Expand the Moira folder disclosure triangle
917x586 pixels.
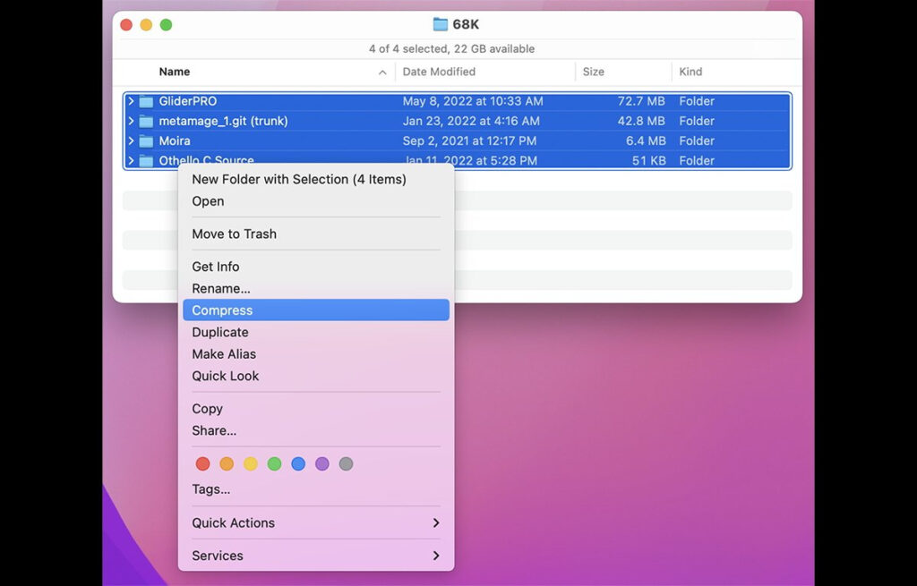131,141
